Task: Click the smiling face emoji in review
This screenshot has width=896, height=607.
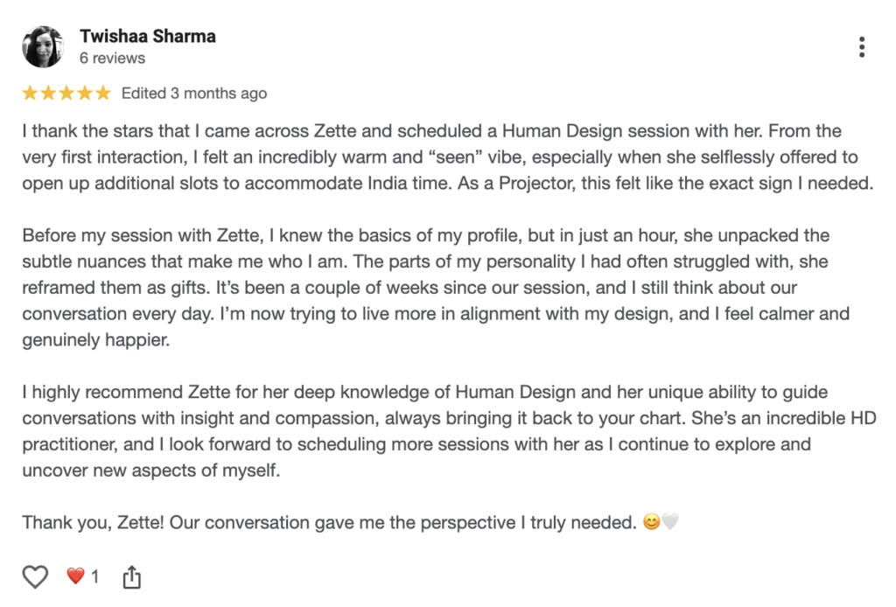Action: [651, 523]
